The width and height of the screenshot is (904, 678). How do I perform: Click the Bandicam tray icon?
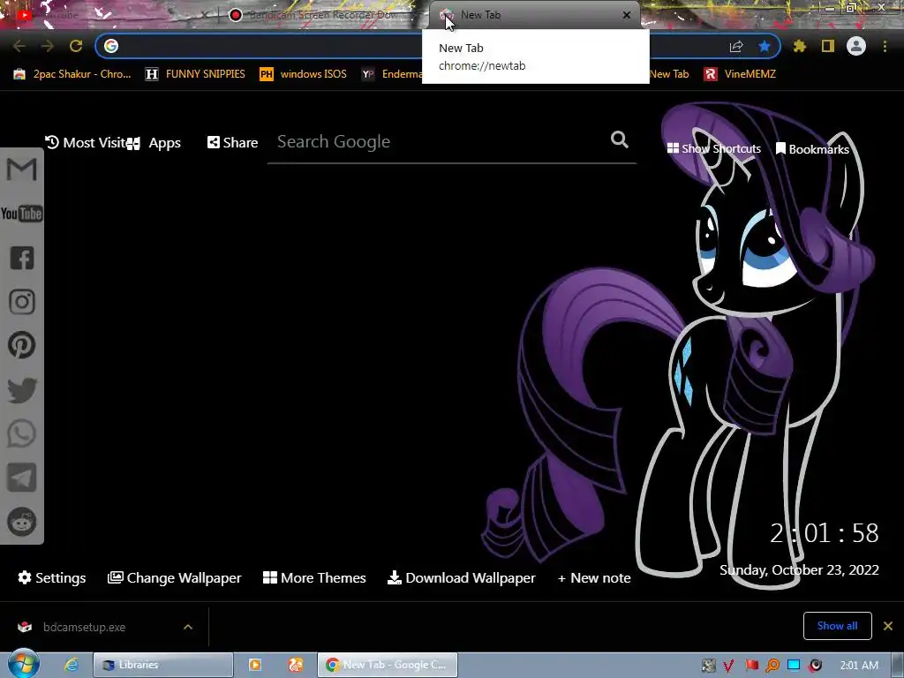click(x=815, y=666)
